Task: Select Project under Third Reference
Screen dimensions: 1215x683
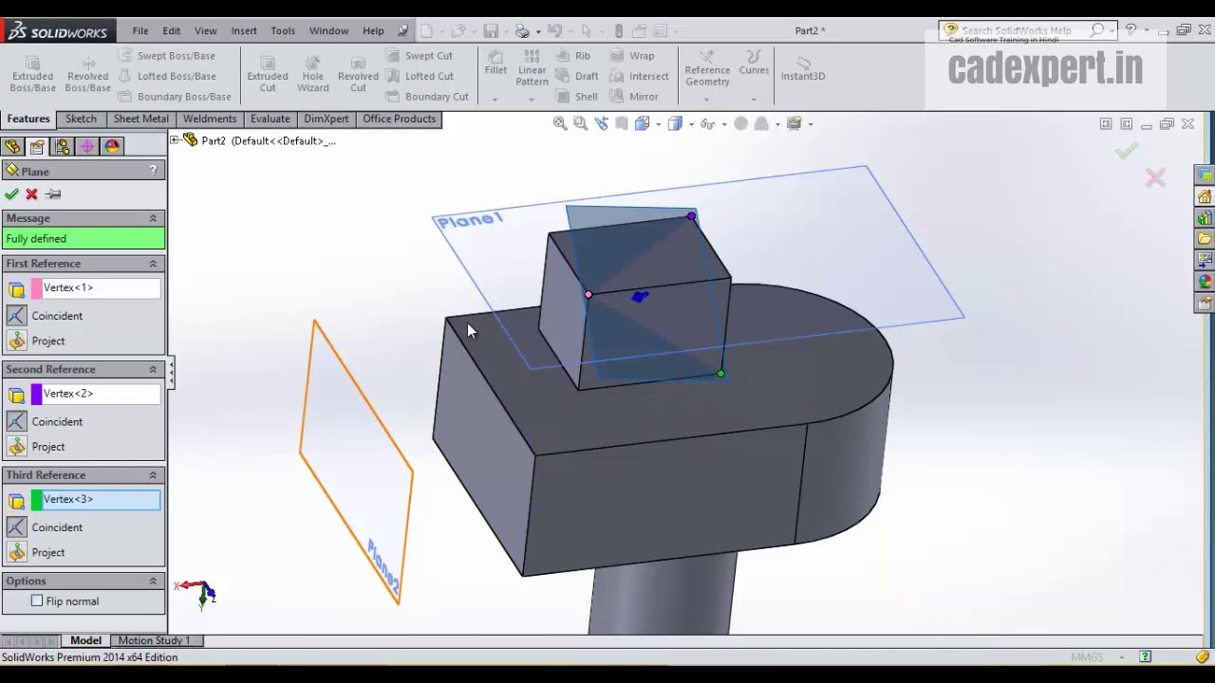Action: pos(48,552)
